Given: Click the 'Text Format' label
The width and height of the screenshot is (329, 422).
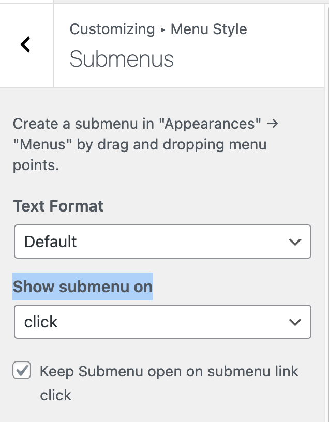Looking at the screenshot, I should [x=58, y=206].
